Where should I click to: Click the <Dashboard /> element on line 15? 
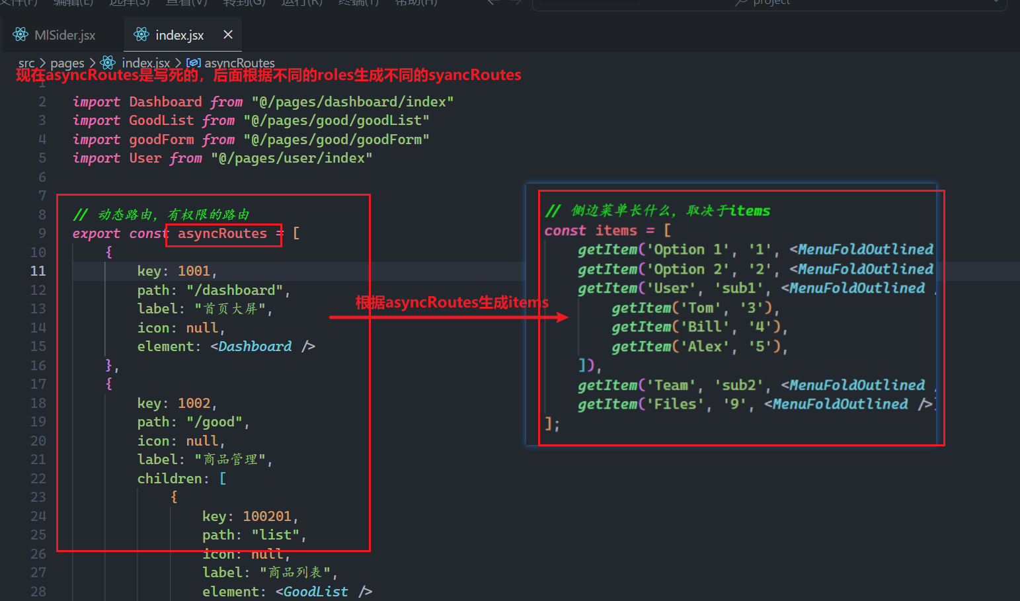pyautogui.click(x=263, y=346)
